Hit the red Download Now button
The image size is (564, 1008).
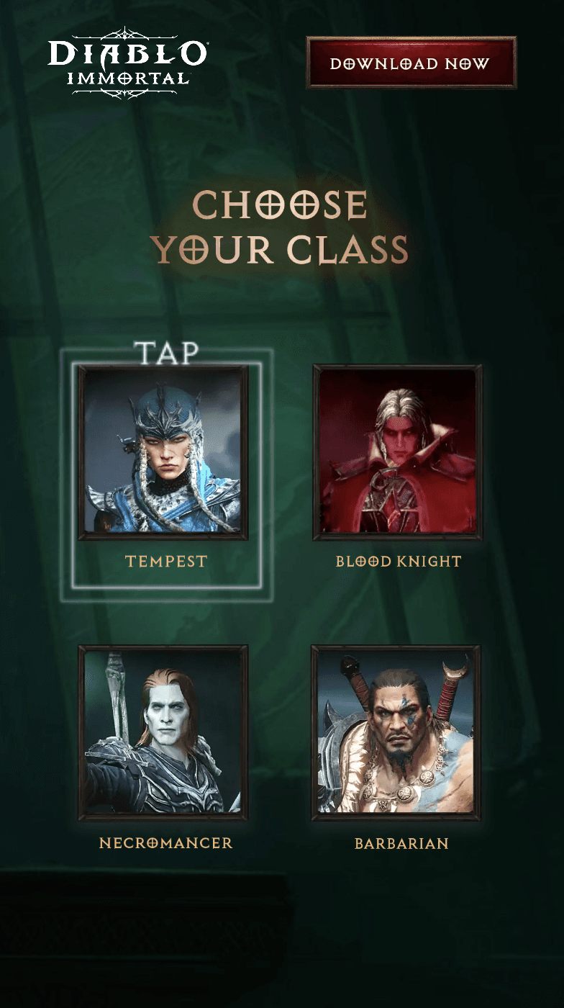(411, 63)
